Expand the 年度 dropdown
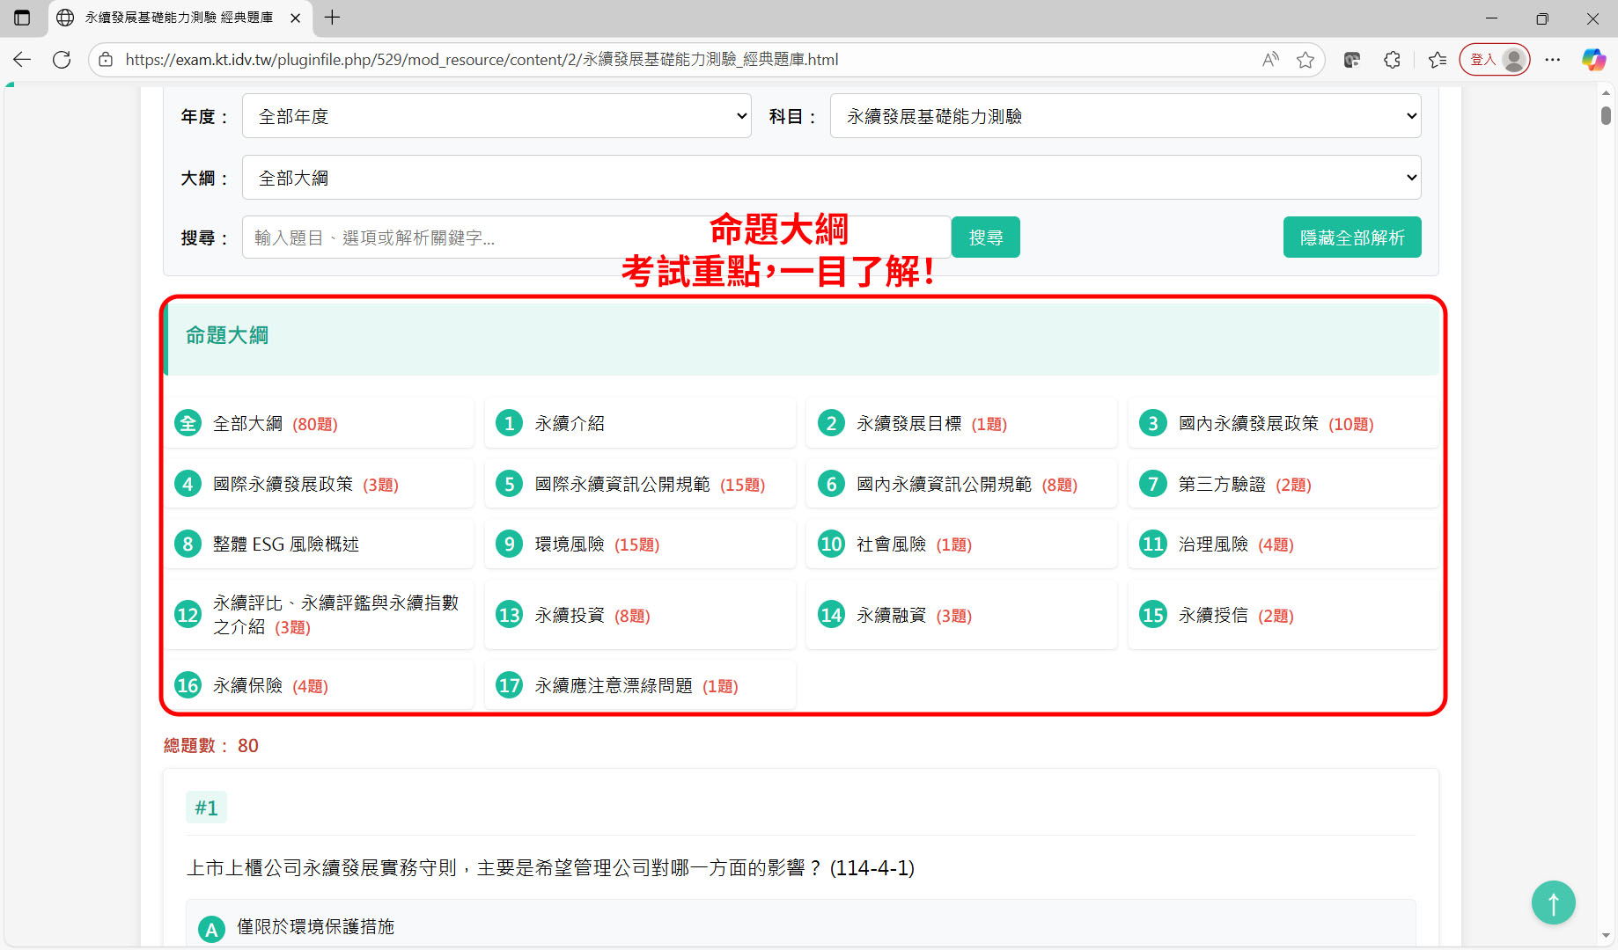Viewport: 1618px width, 950px height. [x=496, y=116]
